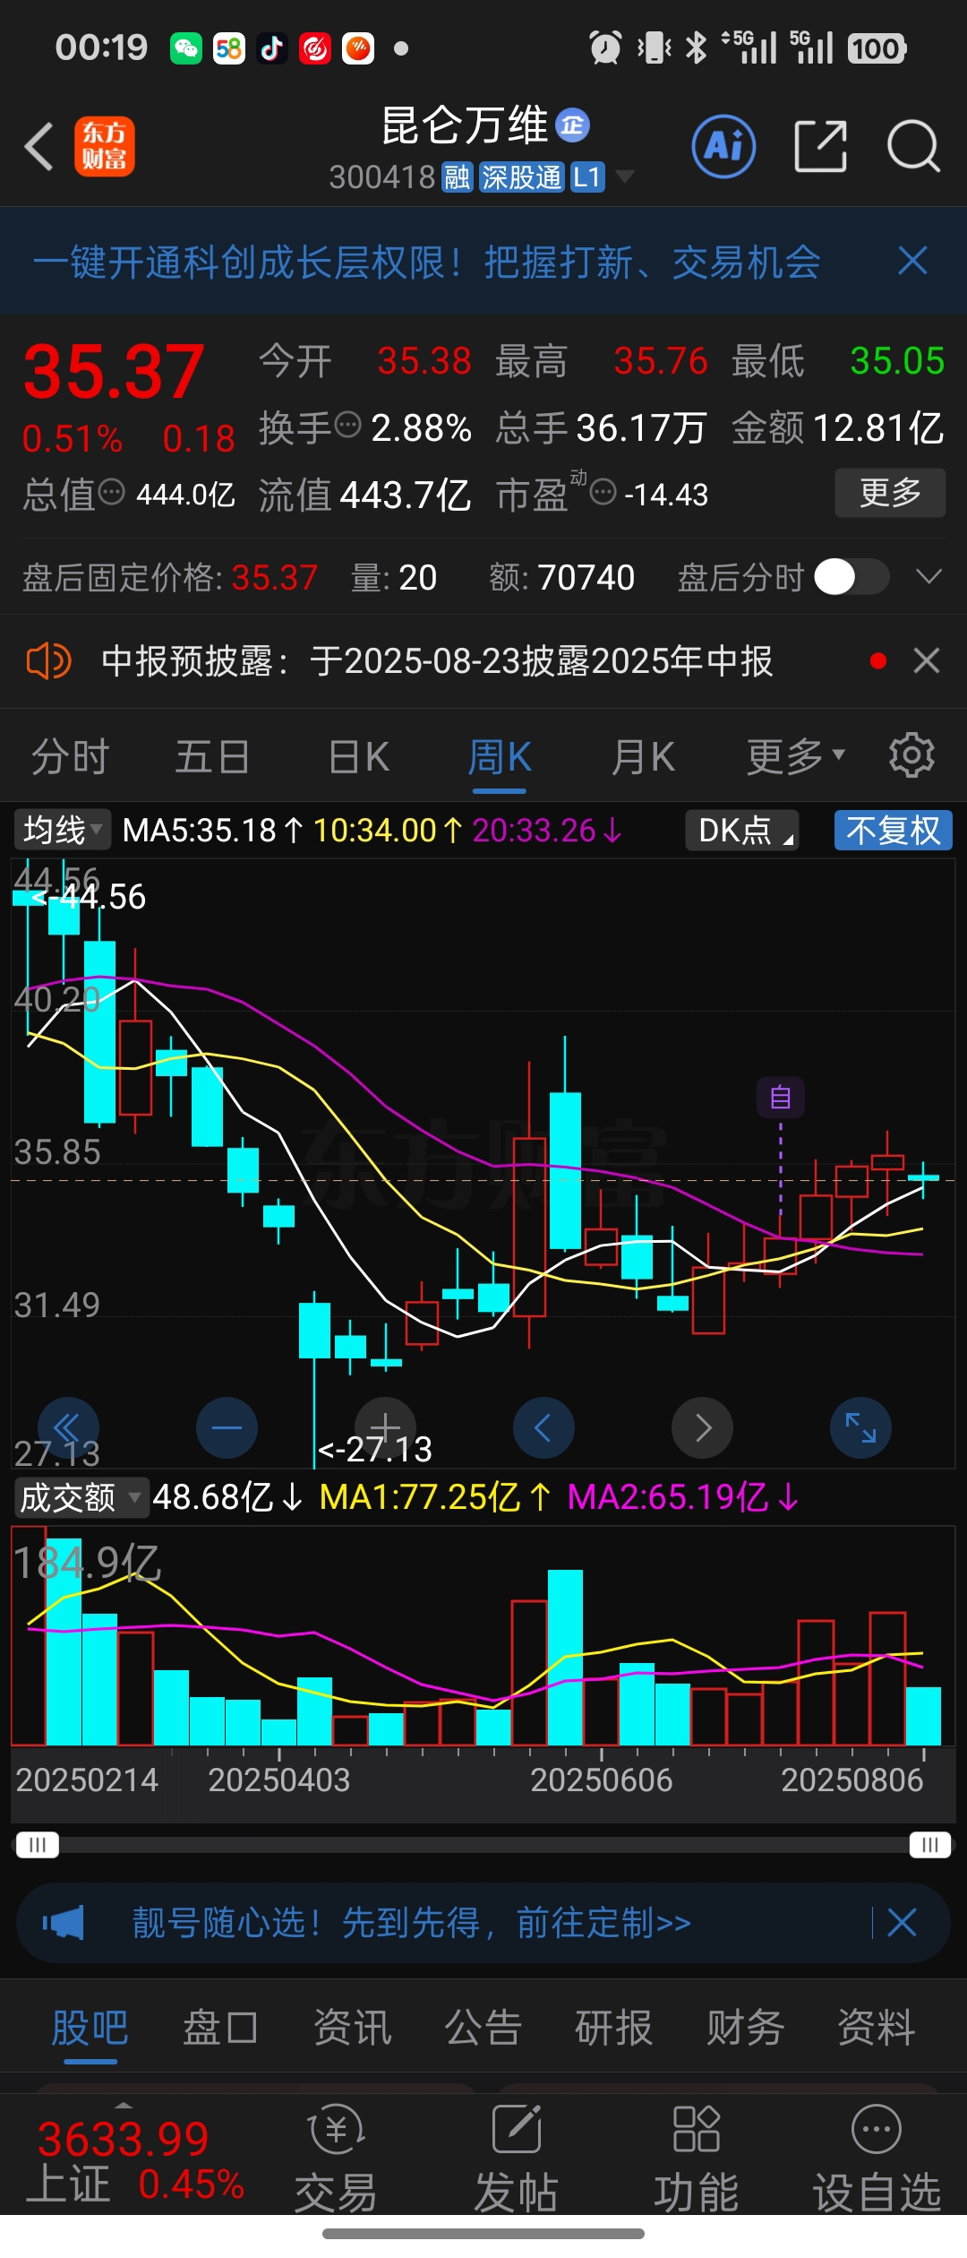Screen dimensions: 967x2258
Task: Move chart right with right arrow button
Action: point(702,1427)
